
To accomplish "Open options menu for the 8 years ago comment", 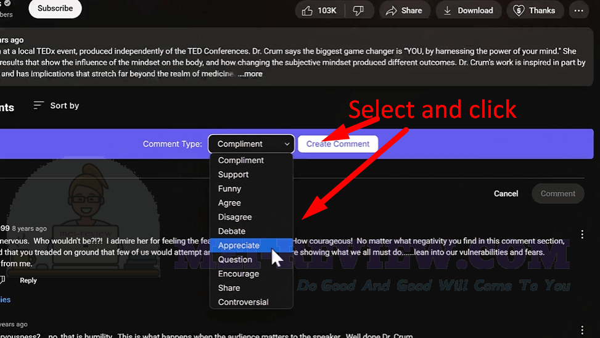I will [582, 234].
